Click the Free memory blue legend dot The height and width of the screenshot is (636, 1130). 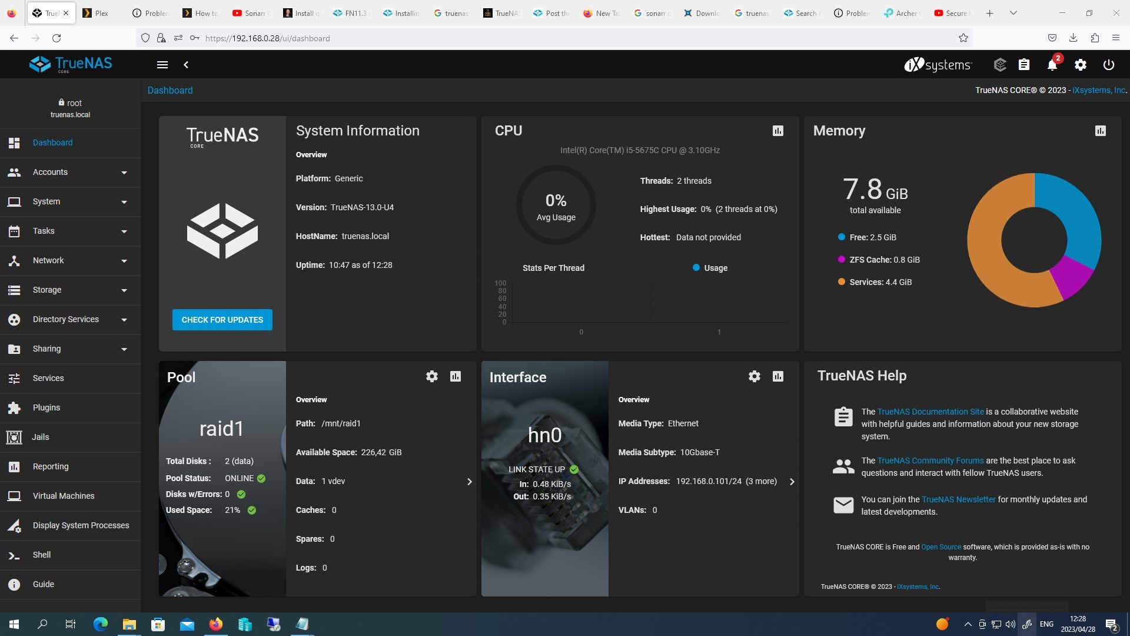click(842, 237)
